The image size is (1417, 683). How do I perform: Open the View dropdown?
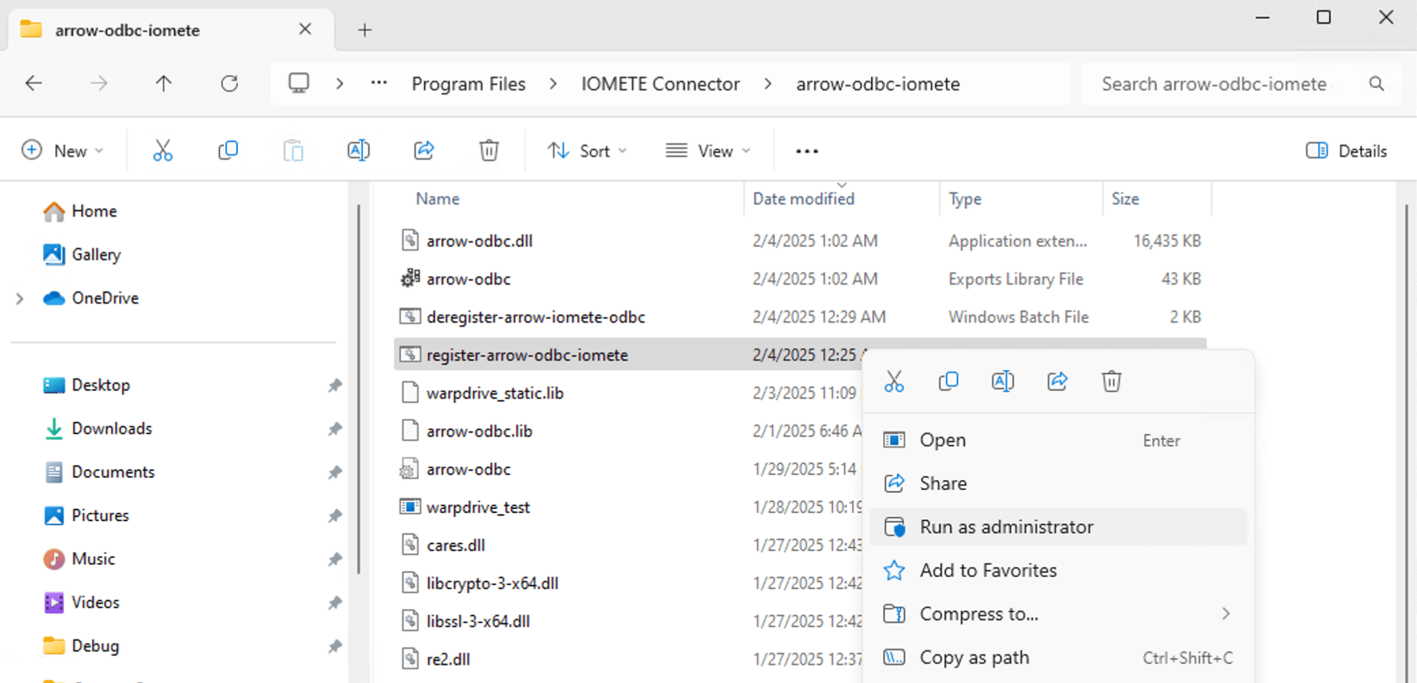click(x=708, y=151)
